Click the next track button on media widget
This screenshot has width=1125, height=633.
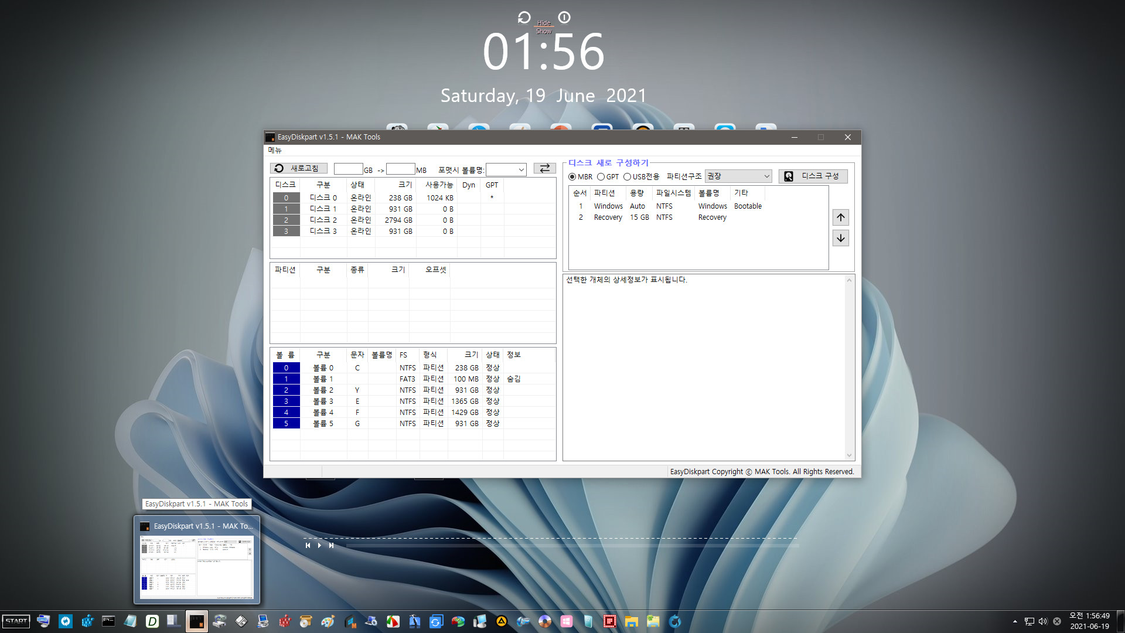pyautogui.click(x=331, y=545)
